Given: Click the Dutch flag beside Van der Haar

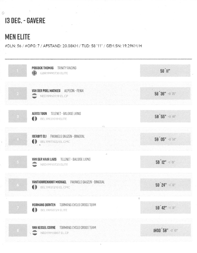Looking at the screenshot, I should click(x=34, y=164).
